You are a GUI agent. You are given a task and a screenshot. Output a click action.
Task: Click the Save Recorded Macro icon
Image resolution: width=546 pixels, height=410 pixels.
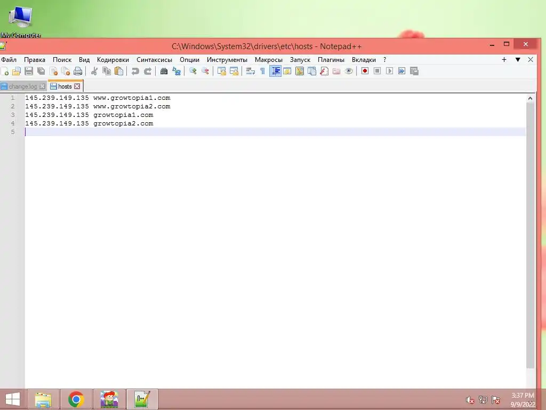pos(414,71)
